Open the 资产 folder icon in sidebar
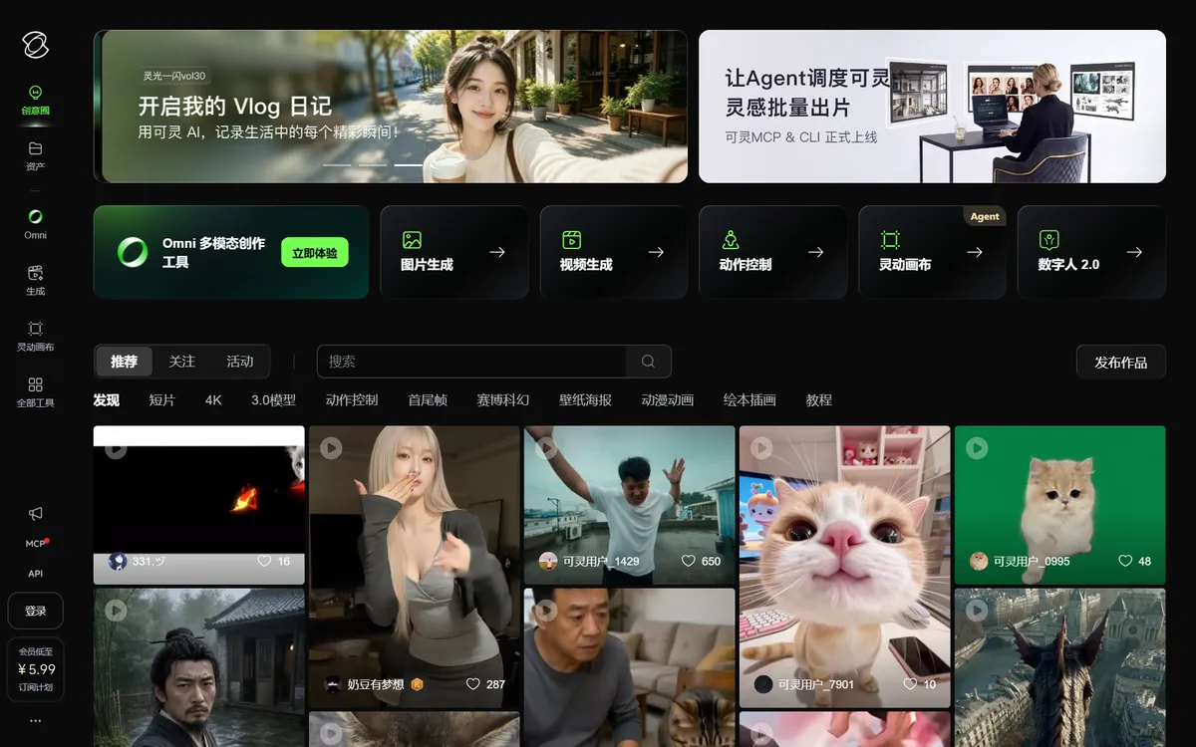Viewport: 1196px width, 747px height. 36,148
